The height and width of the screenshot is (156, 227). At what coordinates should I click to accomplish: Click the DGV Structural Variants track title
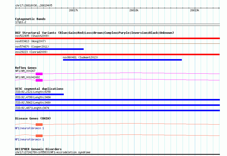pyautogui.click(x=95, y=33)
